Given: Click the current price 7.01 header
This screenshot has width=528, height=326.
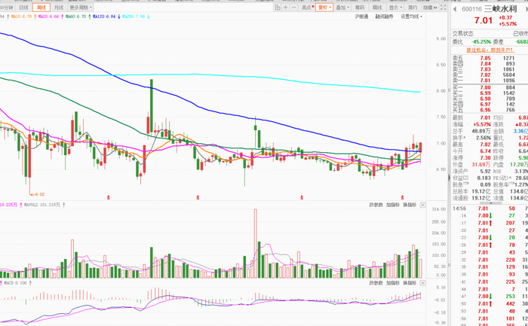Looking at the screenshot, I should click(483, 20).
